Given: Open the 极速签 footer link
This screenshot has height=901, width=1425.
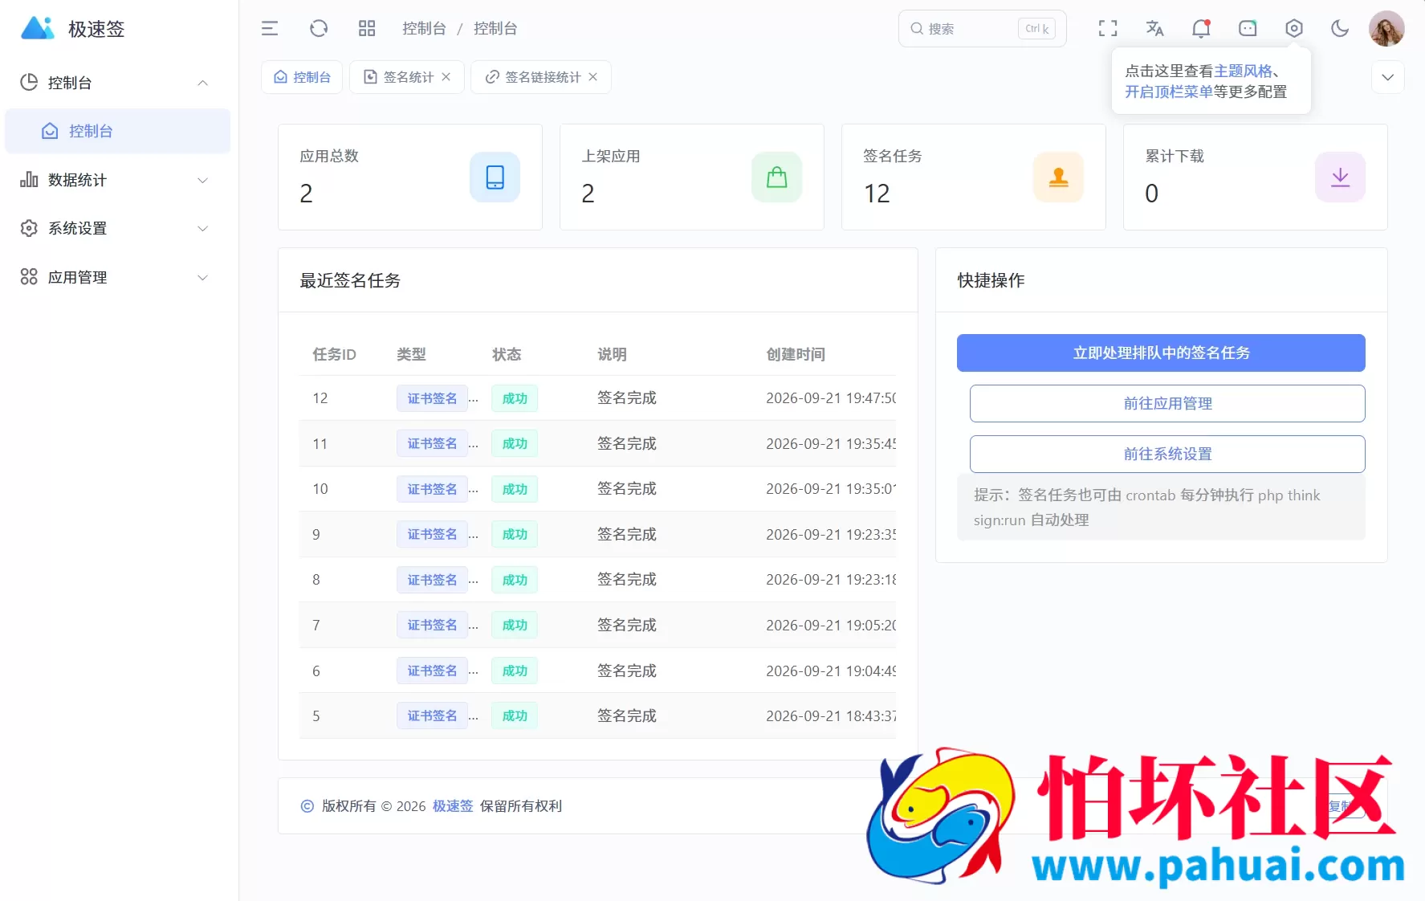Looking at the screenshot, I should [453, 805].
